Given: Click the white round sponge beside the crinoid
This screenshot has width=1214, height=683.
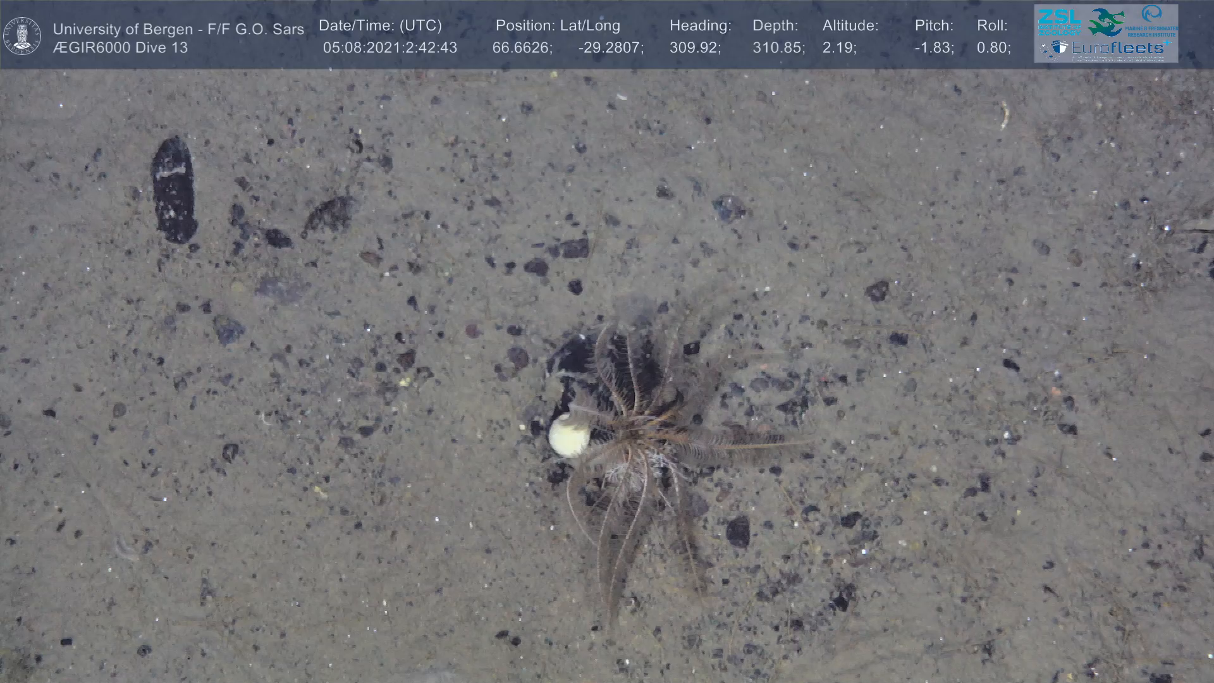Looking at the screenshot, I should [x=569, y=436].
